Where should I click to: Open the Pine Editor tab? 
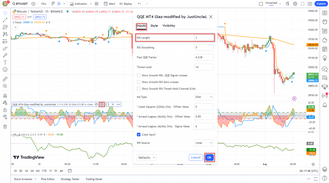48,179
